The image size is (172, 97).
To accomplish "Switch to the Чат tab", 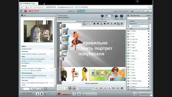I will coord(102,17).
